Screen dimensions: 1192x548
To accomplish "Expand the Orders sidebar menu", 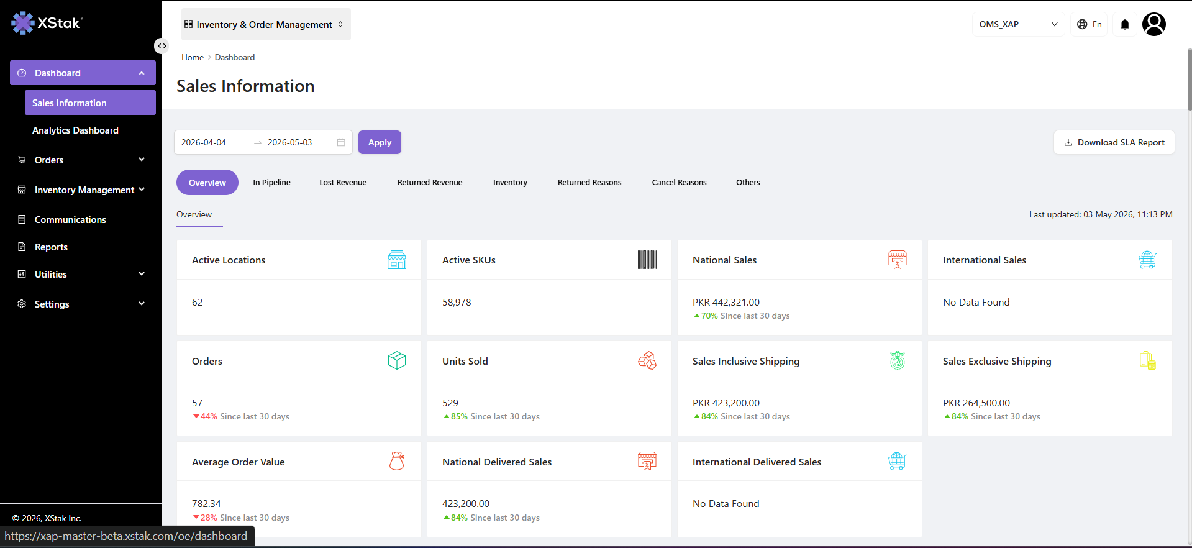I will point(83,160).
